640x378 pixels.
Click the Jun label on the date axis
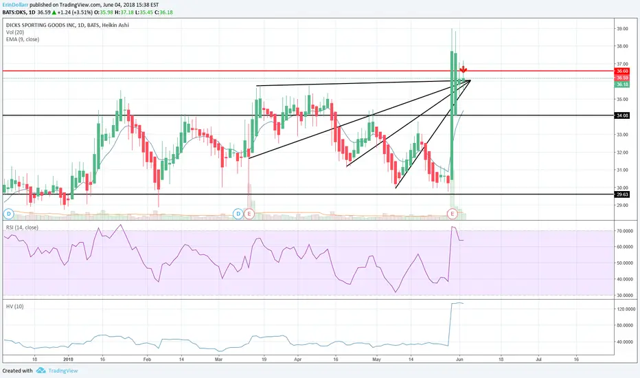[x=460, y=359]
